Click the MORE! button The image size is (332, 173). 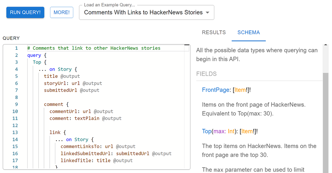pyautogui.click(x=61, y=12)
